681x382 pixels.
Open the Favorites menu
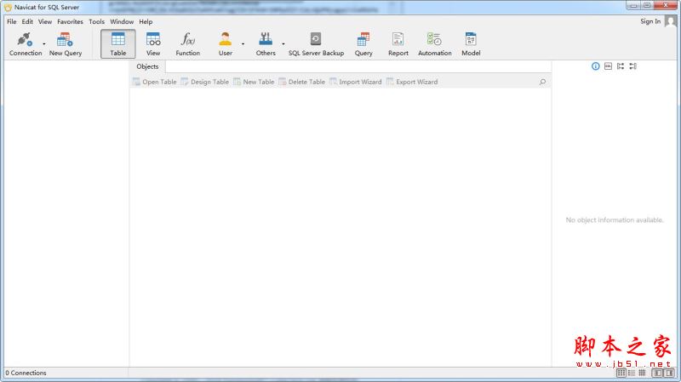point(70,22)
